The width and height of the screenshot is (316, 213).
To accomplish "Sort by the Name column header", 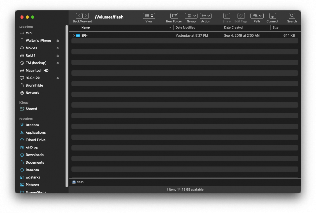I will 85,27.
